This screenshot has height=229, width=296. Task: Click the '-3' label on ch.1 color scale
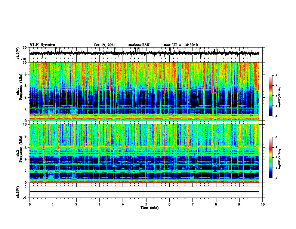pyautogui.click(x=275, y=75)
